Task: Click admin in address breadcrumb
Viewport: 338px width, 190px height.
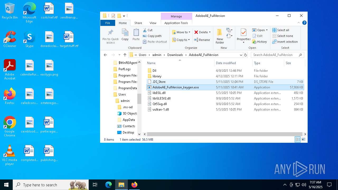Action: pyautogui.click(x=157, y=55)
